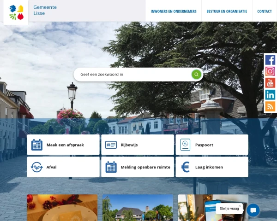The height and width of the screenshot is (221, 277).
Task: Open the Facebook social icon
Action: [270, 60]
